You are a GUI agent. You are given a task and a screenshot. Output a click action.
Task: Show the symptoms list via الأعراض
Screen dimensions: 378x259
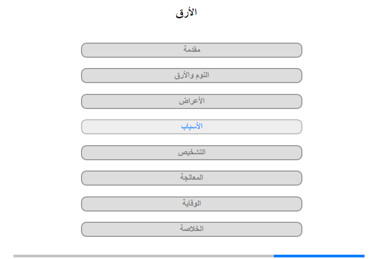(192, 101)
